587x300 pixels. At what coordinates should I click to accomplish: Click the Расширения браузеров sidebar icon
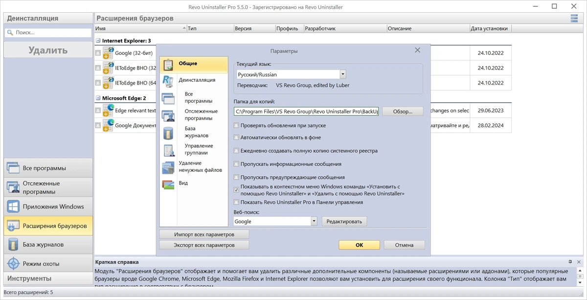click(13, 226)
